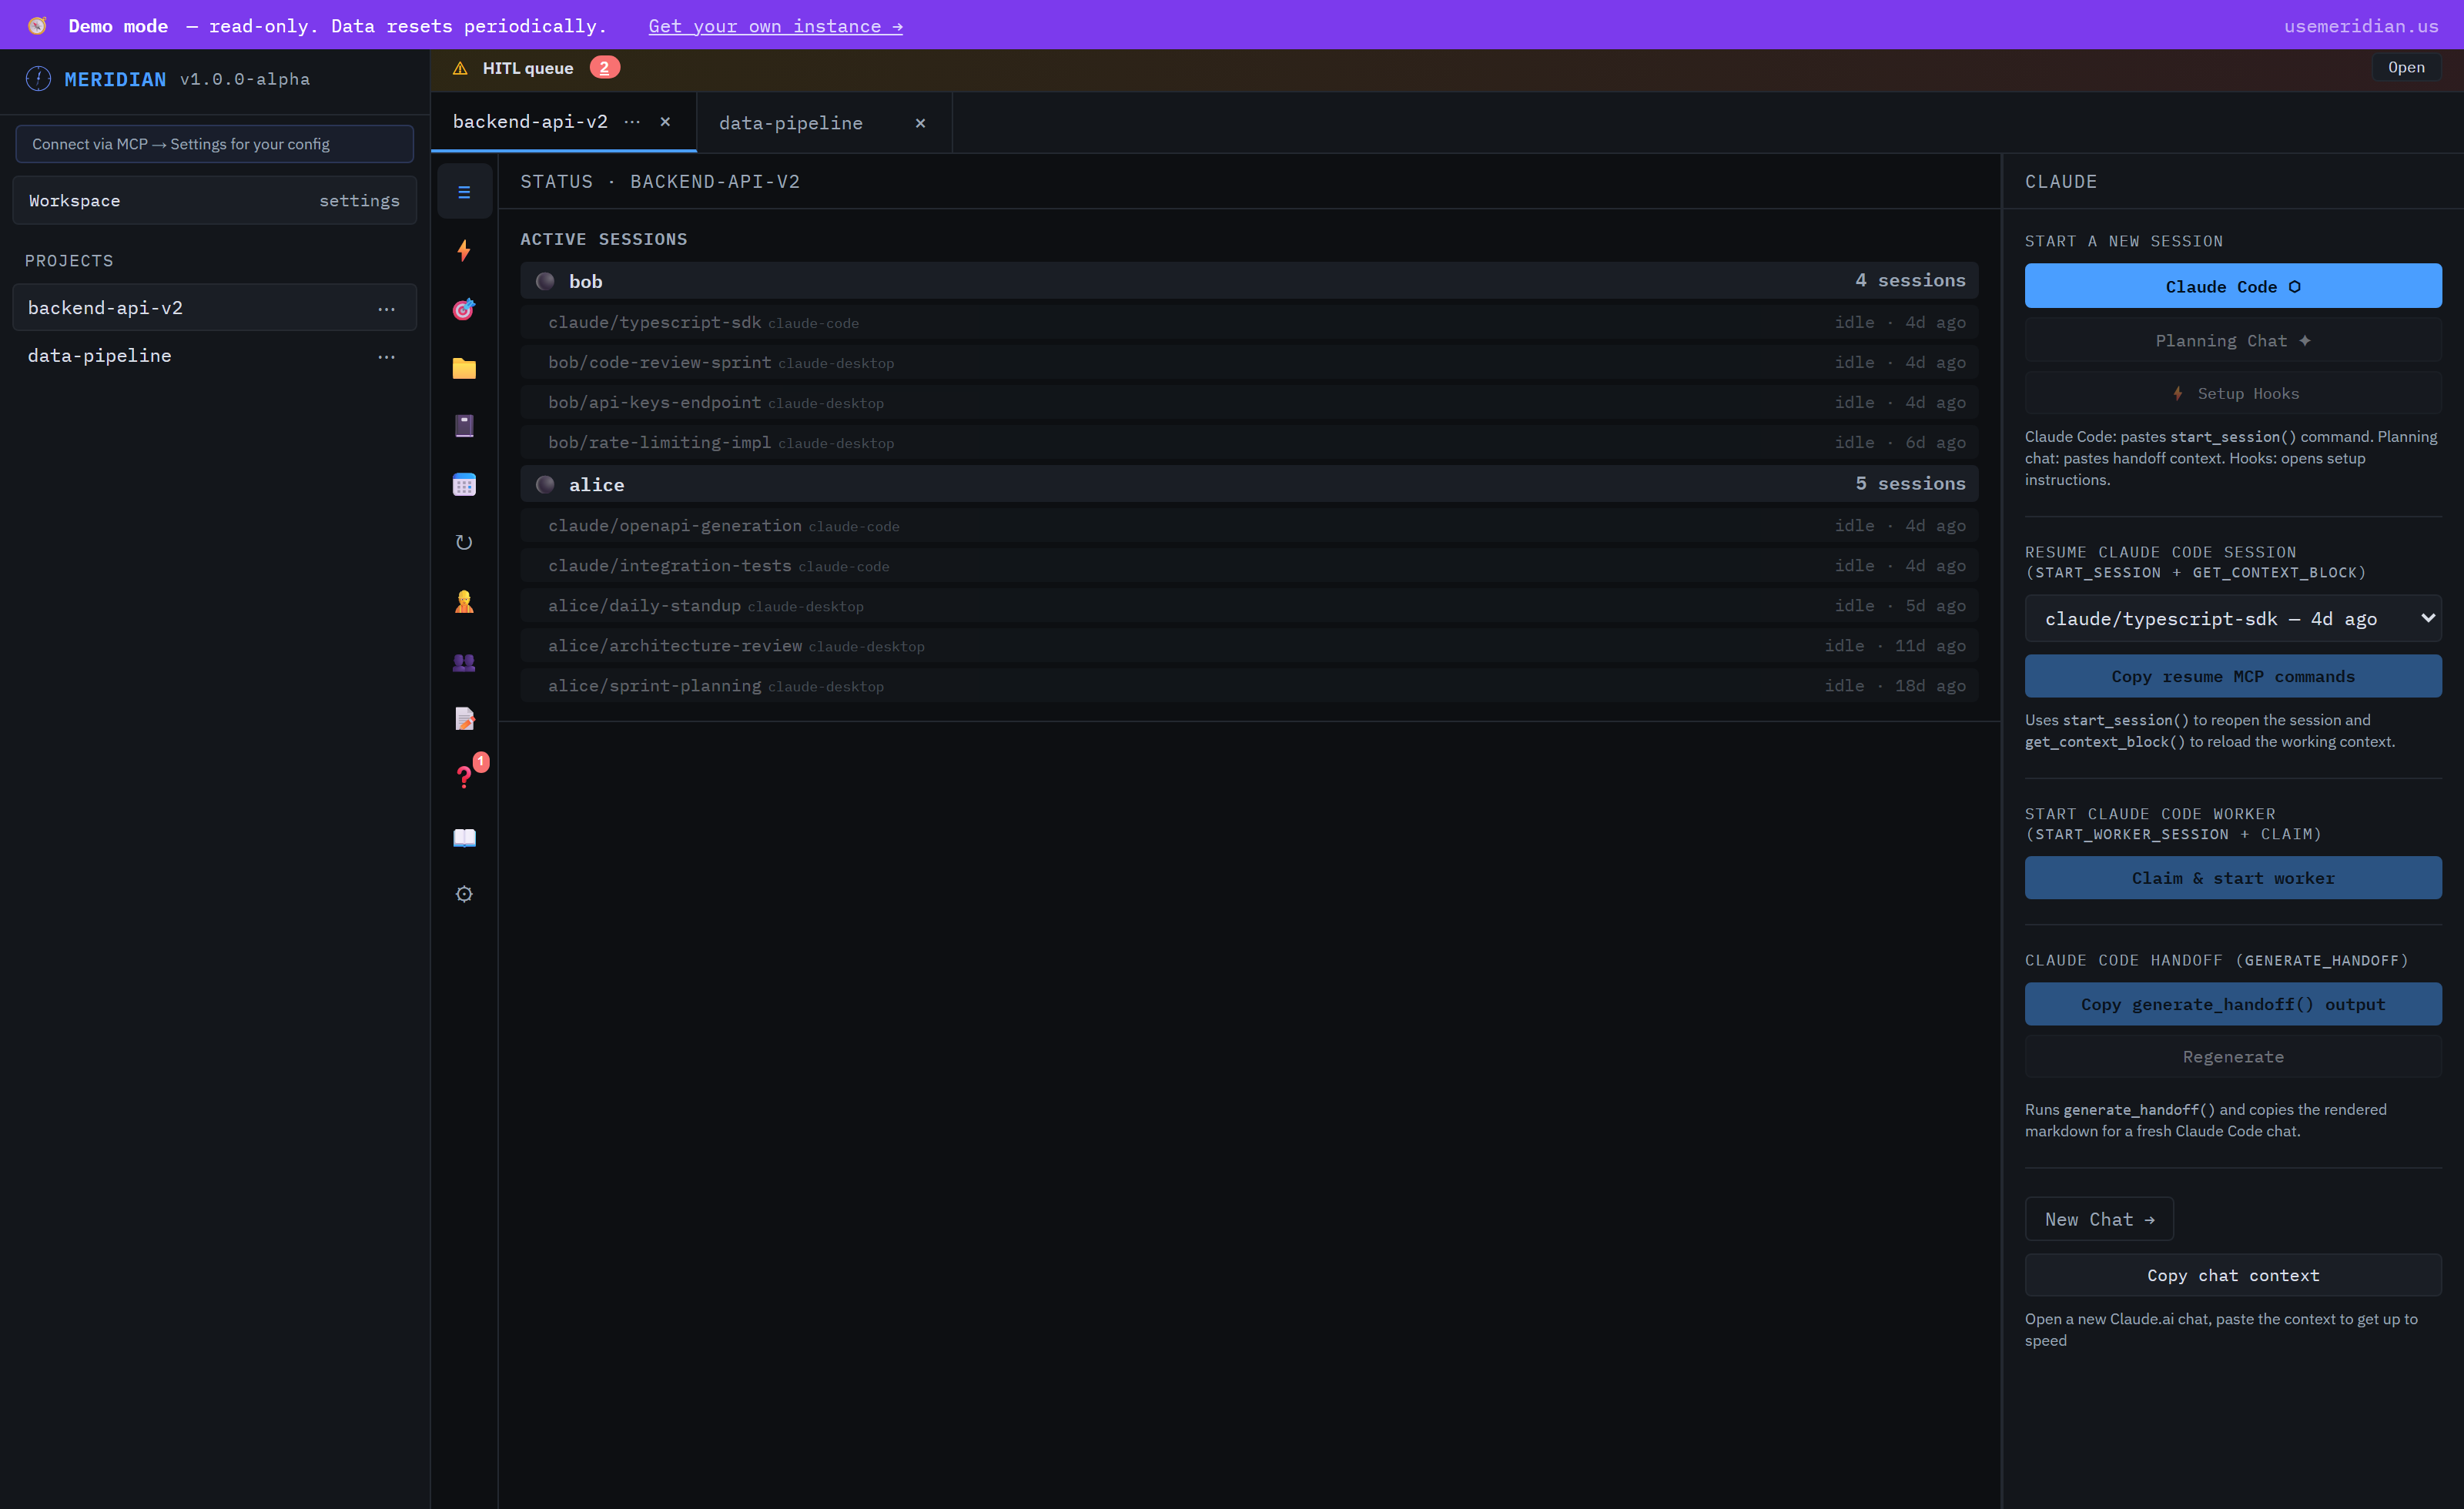The image size is (2464, 1509).
Task: Click the Meridian compass logo icon
Action: click(x=38, y=79)
